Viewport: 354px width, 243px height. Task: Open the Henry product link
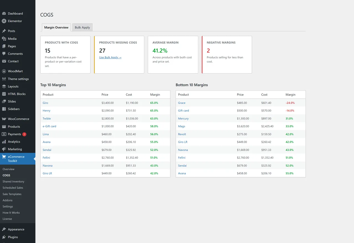click(x=46, y=111)
